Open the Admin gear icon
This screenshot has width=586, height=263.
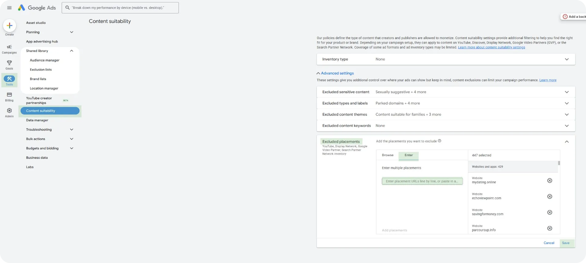tap(9, 111)
